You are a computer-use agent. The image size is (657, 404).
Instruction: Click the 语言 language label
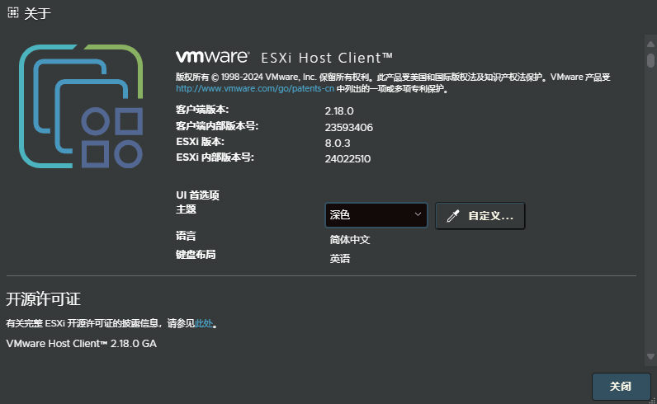click(x=186, y=236)
